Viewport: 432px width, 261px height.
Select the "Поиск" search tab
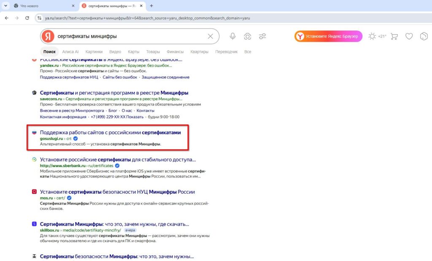[49, 52]
